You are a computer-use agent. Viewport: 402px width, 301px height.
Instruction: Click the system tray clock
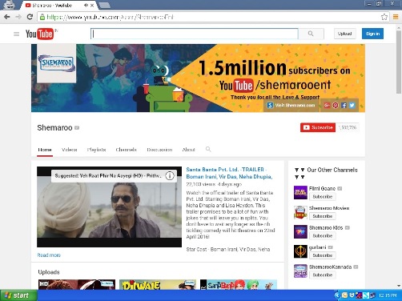(x=388, y=295)
